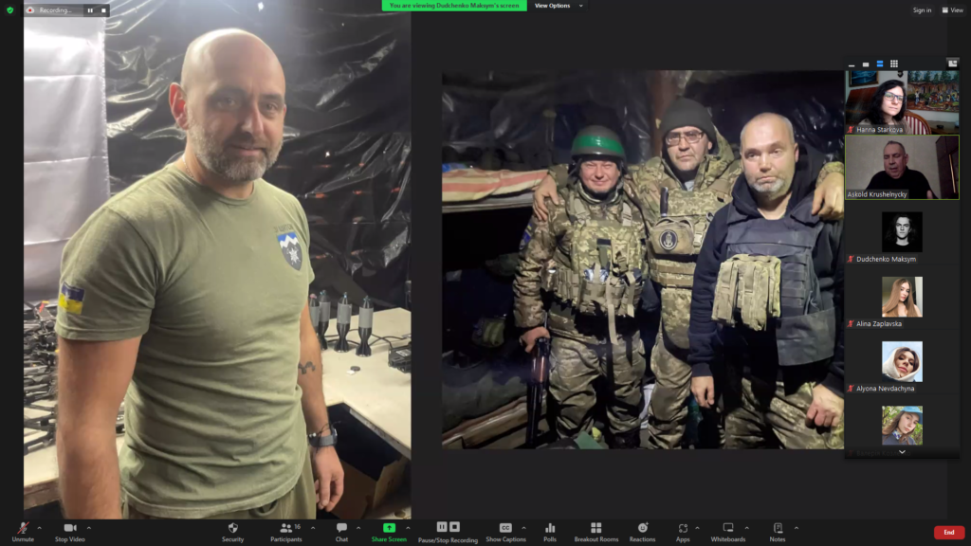Switch video panel to single-speaker thumbnail

[866, 64]
